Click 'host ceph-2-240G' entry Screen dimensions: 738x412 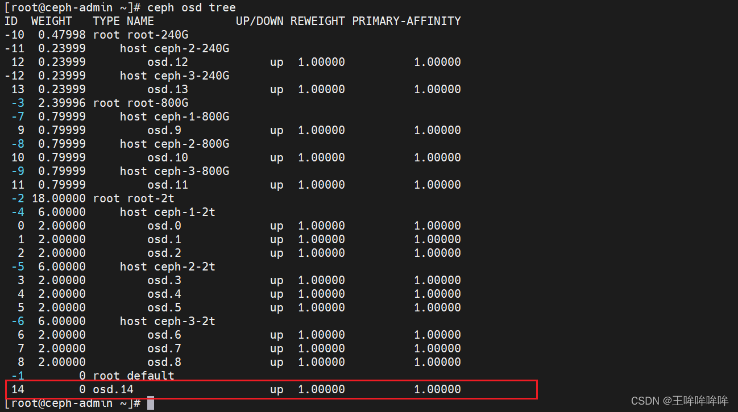pyautogui.click(x=175, y=48)
